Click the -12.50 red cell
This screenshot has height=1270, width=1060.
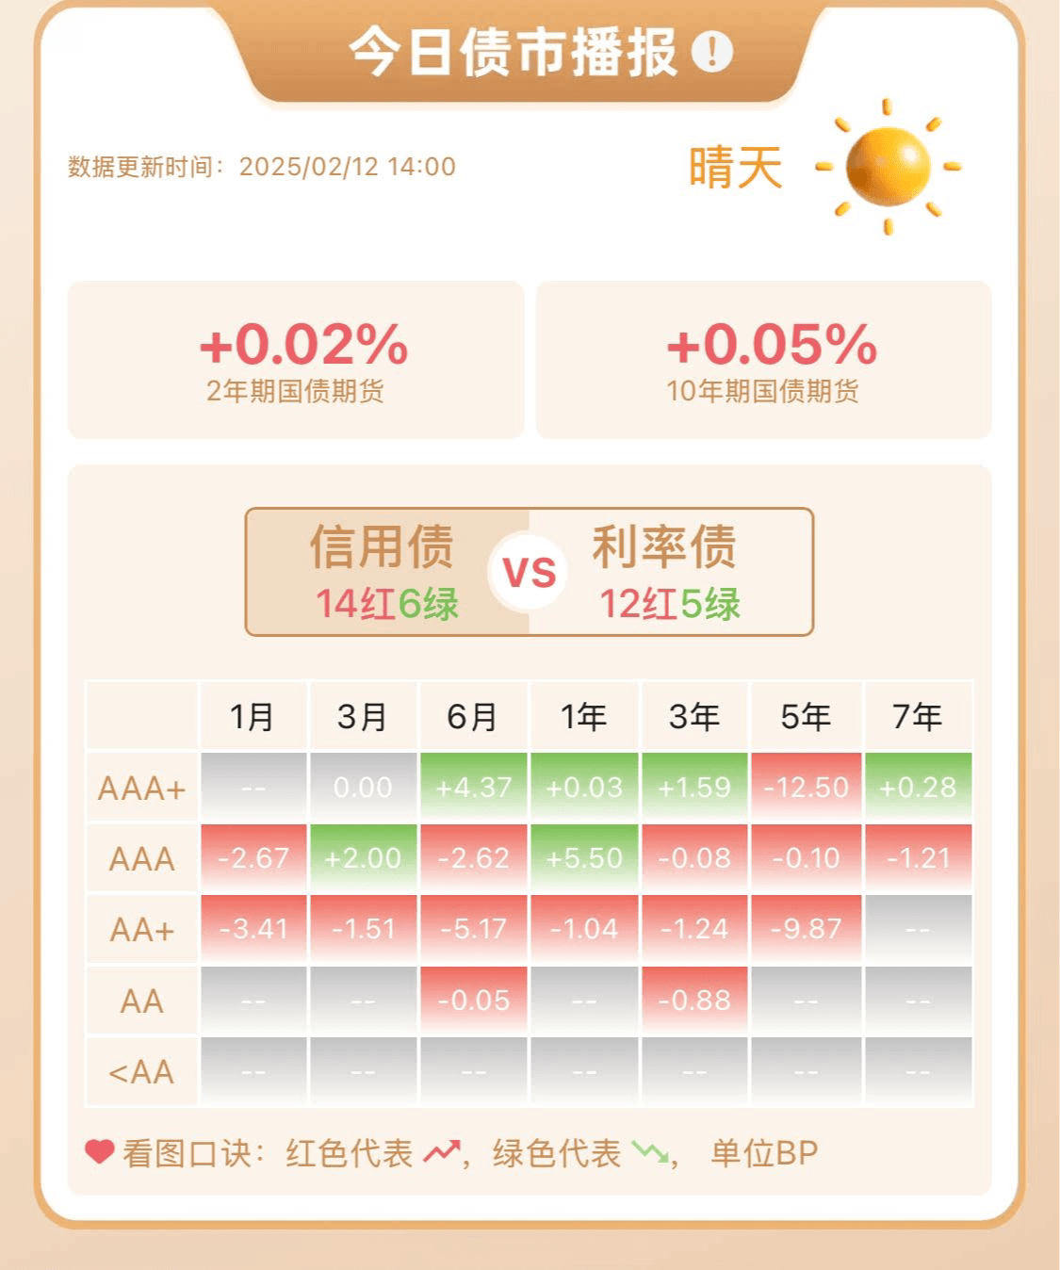click(x=806, y=787)
